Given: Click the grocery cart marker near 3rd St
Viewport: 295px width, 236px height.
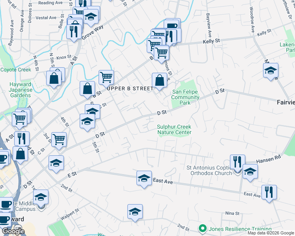Looking at the screenshot, I should (x=59, y=141).
